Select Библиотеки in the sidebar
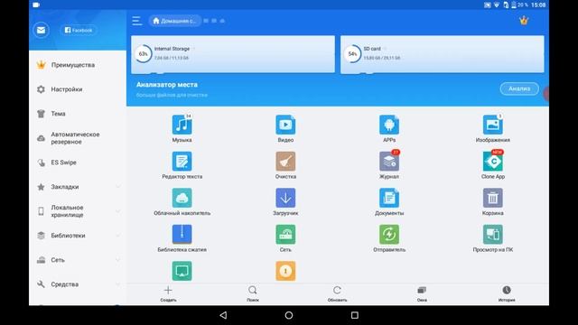The width and height of the screenshot is (578, 325). pos(78,236)
